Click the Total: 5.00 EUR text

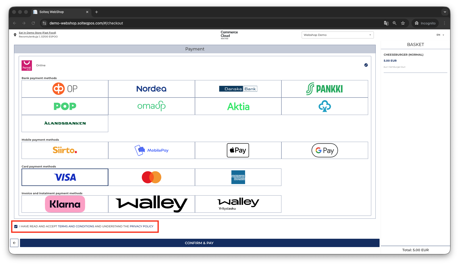click(x=415, y=250)
